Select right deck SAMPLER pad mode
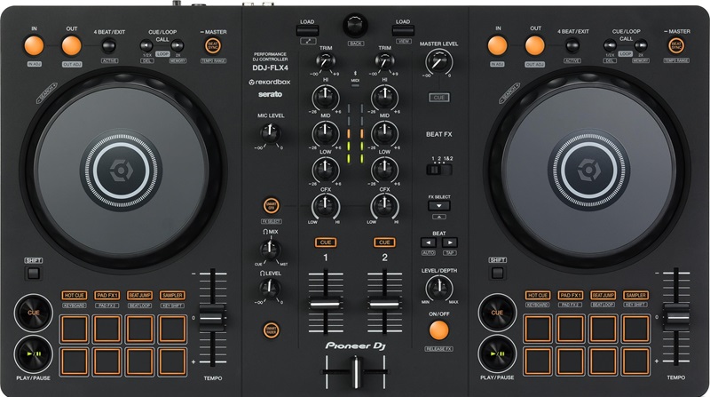This screenshot has height=397, width=710. click(636, 295)
